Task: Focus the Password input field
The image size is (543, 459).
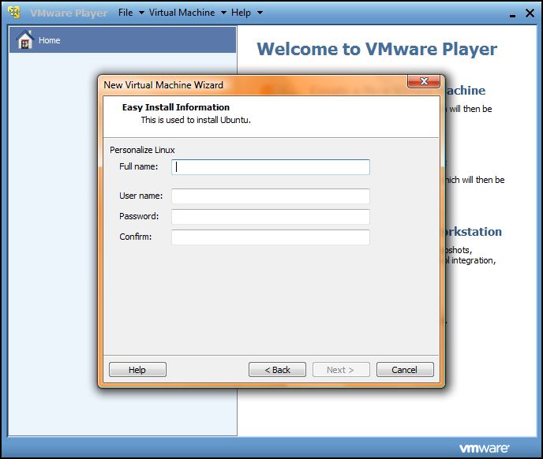Action: 271,217
